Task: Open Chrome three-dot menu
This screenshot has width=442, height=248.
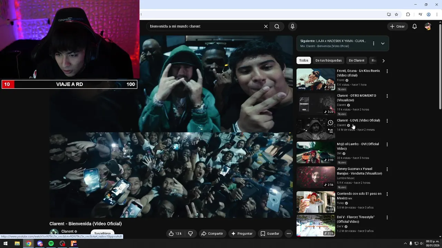Action: [436, 14]
